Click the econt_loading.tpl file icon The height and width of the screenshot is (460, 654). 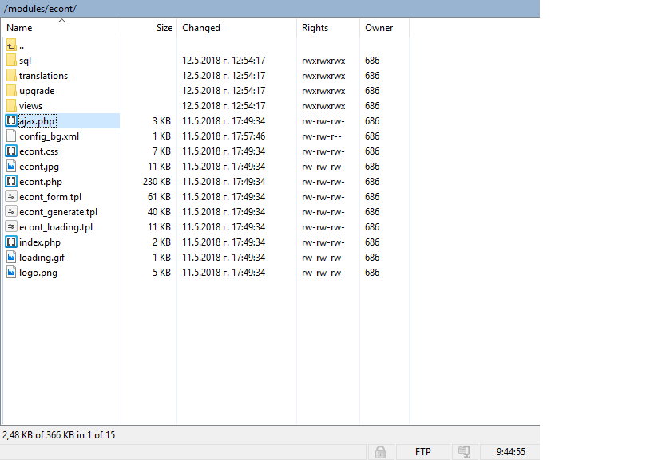click(x=11, y=227)
